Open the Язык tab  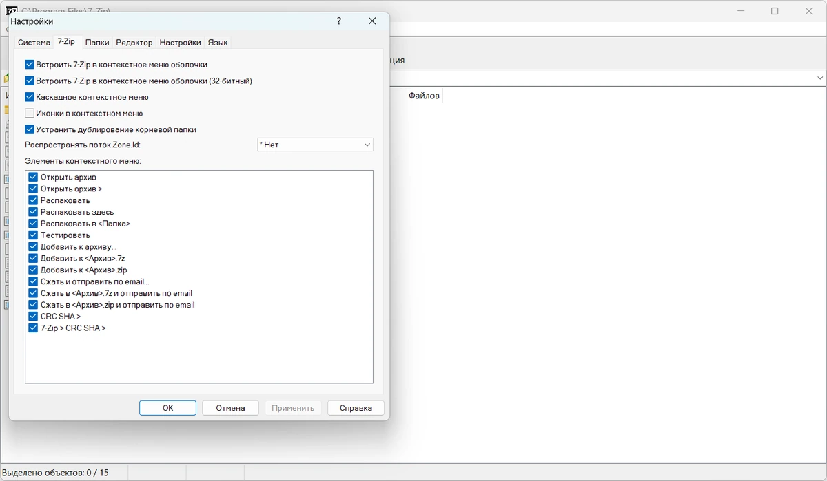click(218, 43)
